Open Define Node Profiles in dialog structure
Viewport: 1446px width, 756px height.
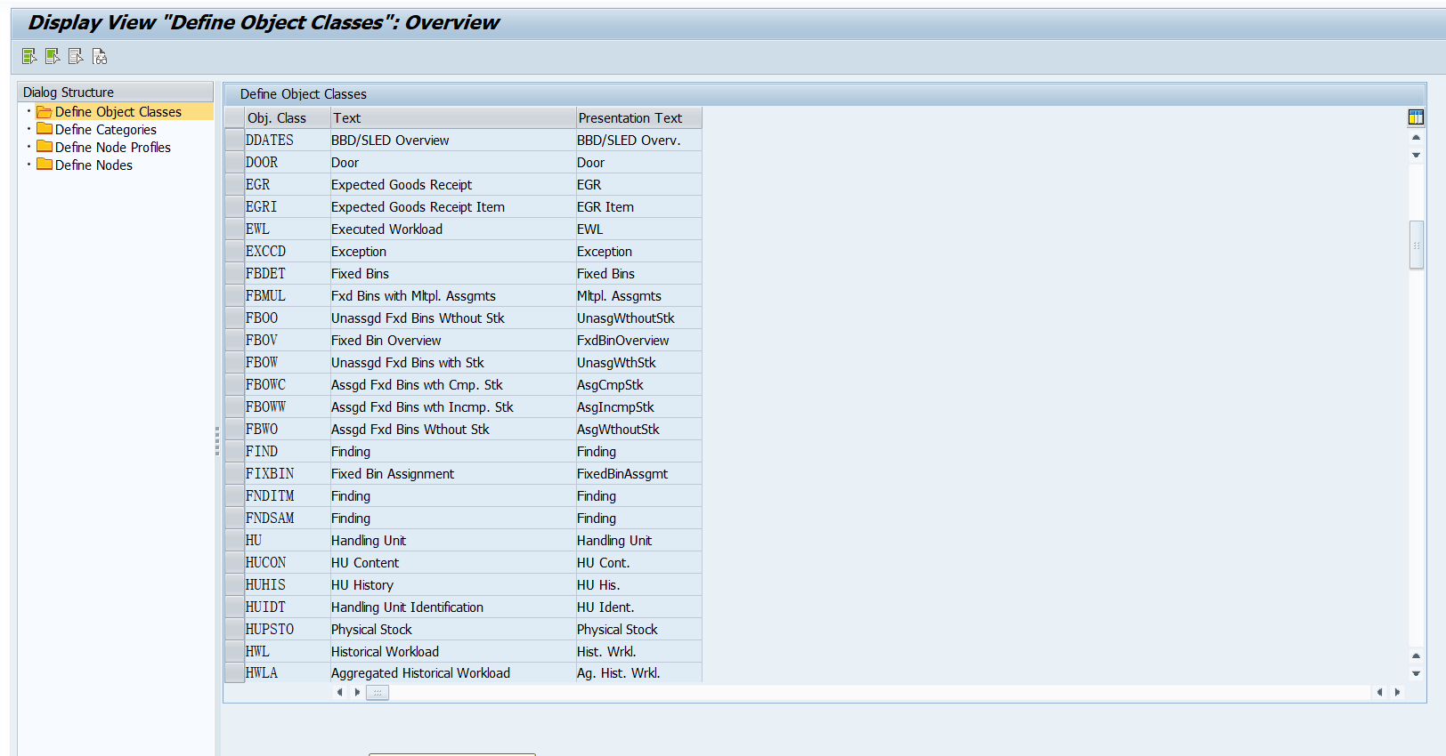coord(112,148)
